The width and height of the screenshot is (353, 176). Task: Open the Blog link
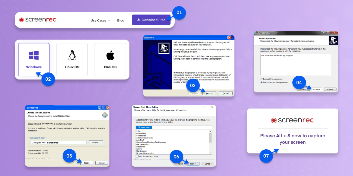[x=121, y=21]
